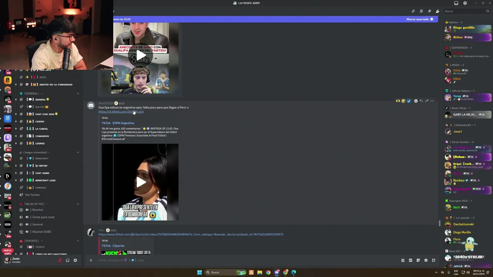
Task: Add channel to Juegos comunidad plus icon
Action: pos(78,152)
